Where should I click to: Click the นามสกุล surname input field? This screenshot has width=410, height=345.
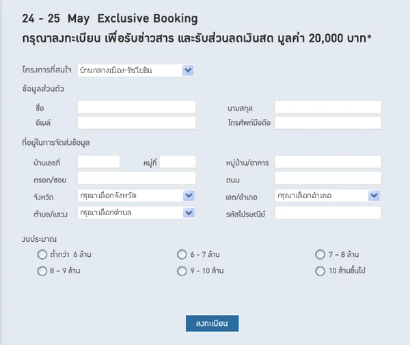click(328, 107)
